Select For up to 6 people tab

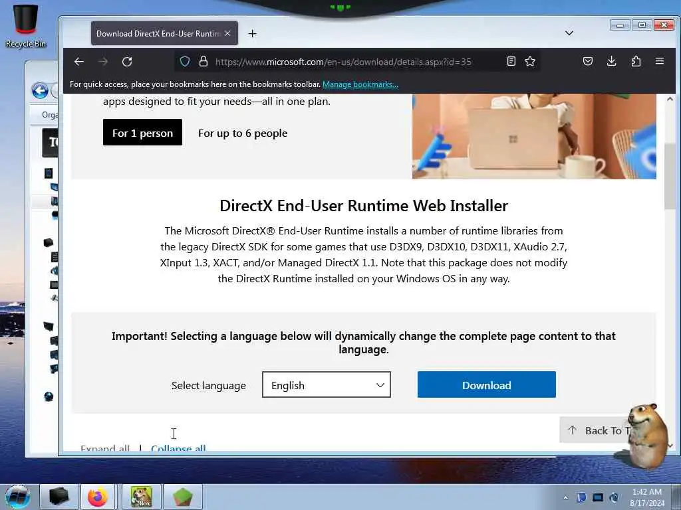coord(243,133)
